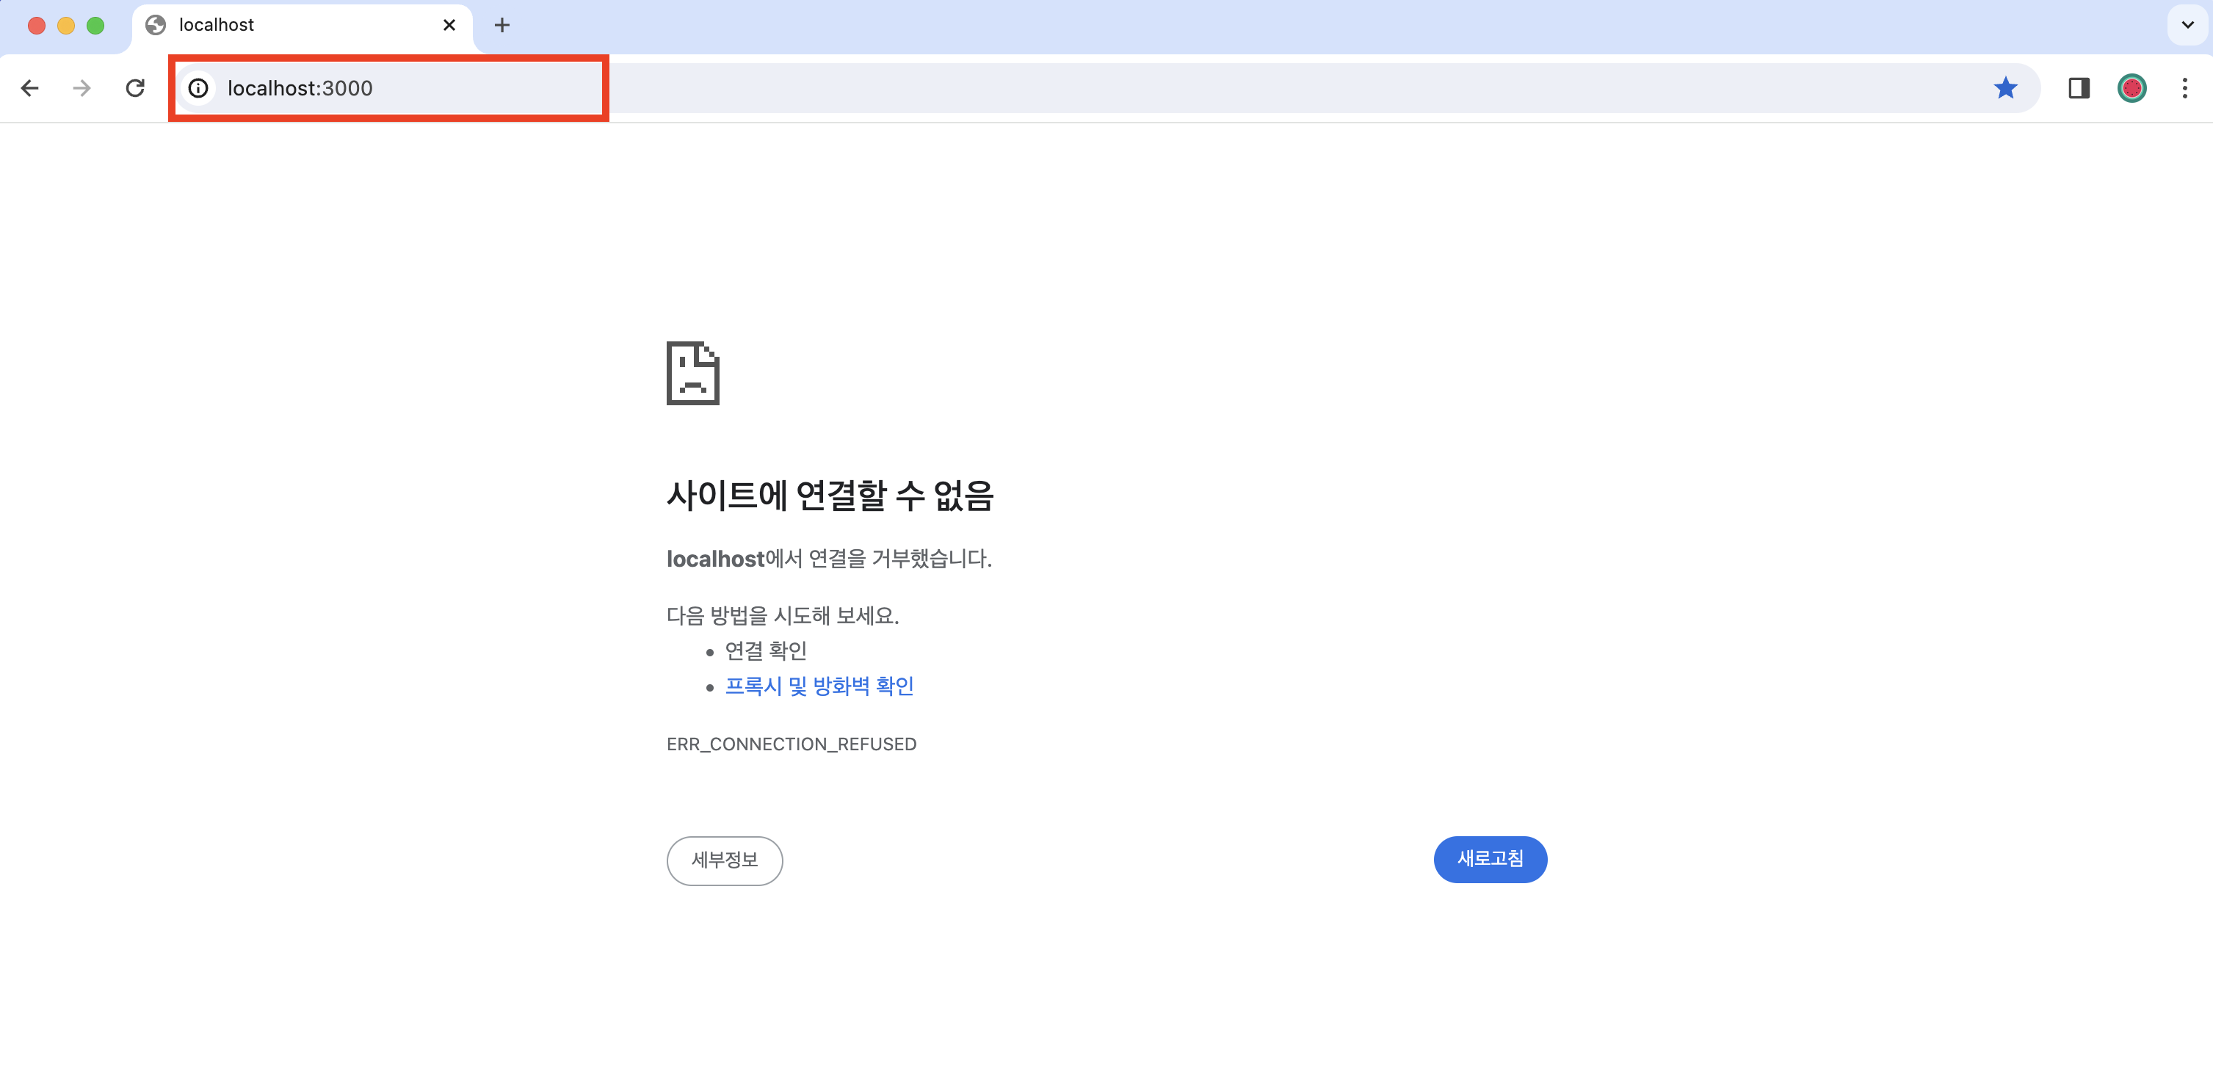Viewport: 2213px width, 1088px height.
Task: Open the profile avatar menu
Action: [x=2131, y=87]
